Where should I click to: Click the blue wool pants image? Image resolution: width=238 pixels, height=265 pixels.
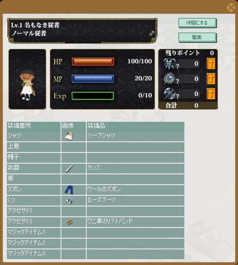69,189
